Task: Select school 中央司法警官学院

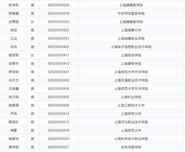Action: (x=131, y=14)
